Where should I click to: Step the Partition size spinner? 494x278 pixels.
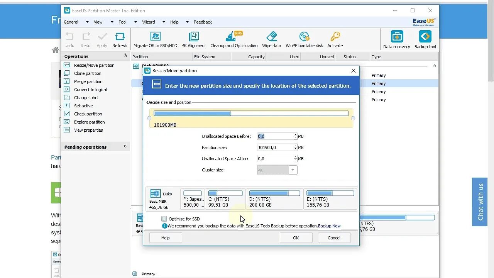pos(296,147)
